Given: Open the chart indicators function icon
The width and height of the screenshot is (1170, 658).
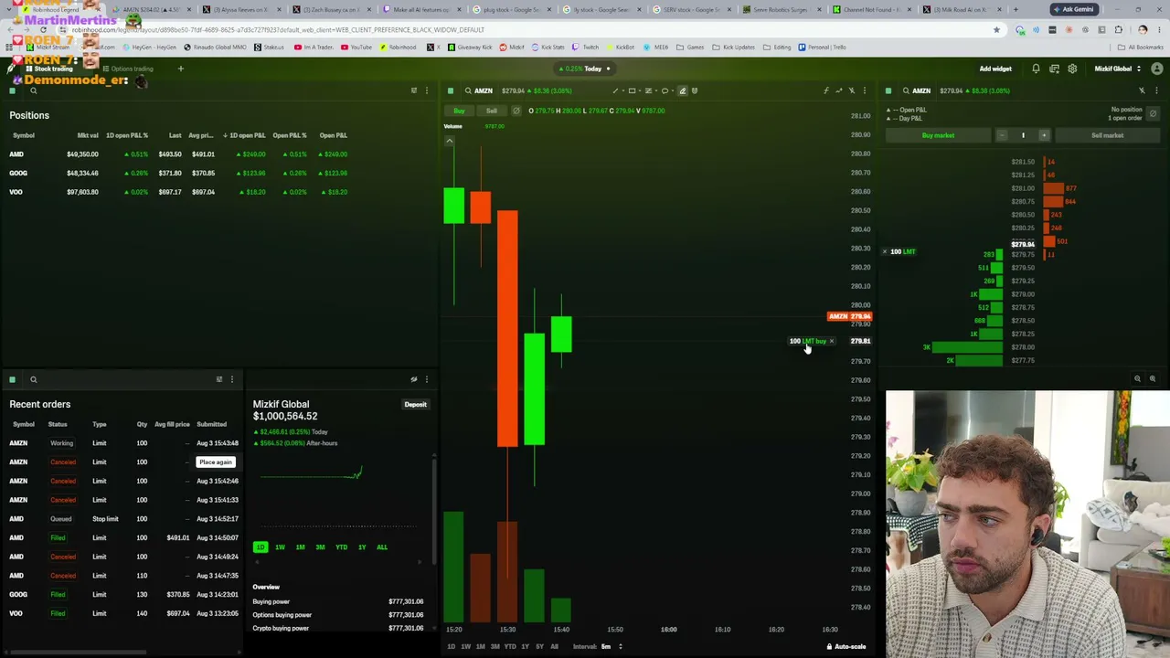Looking at the screenshot, I should pyautogui.click(x=825, y=90).
